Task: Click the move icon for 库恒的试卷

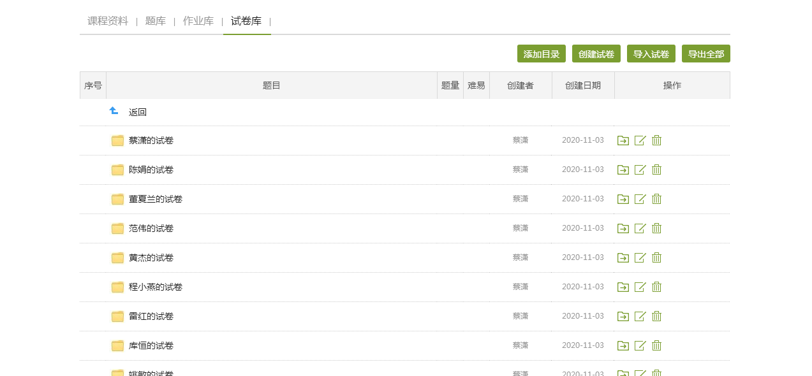Action: [623, 345]
